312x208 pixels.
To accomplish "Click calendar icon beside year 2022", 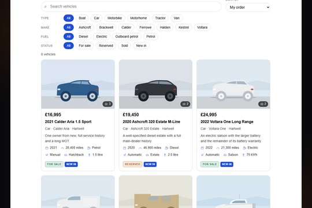I will pyautogui.click(x=202, y=148).
